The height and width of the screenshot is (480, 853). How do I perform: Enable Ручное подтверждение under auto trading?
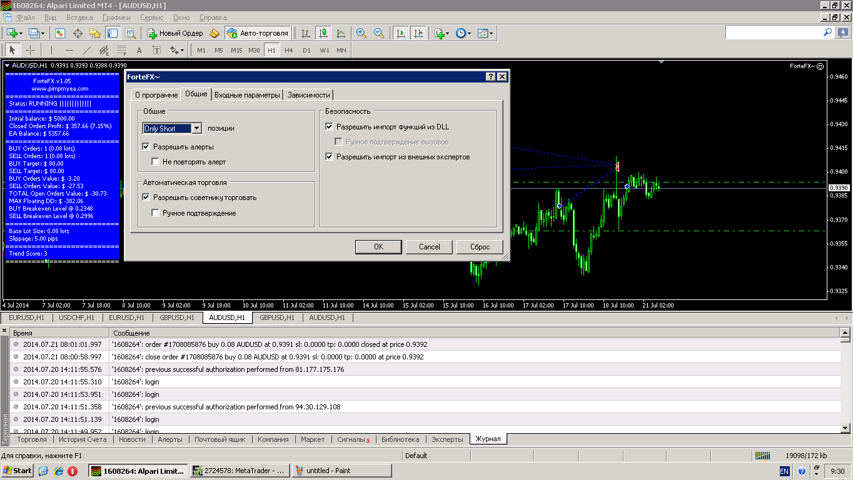click(x=156, y=213)
